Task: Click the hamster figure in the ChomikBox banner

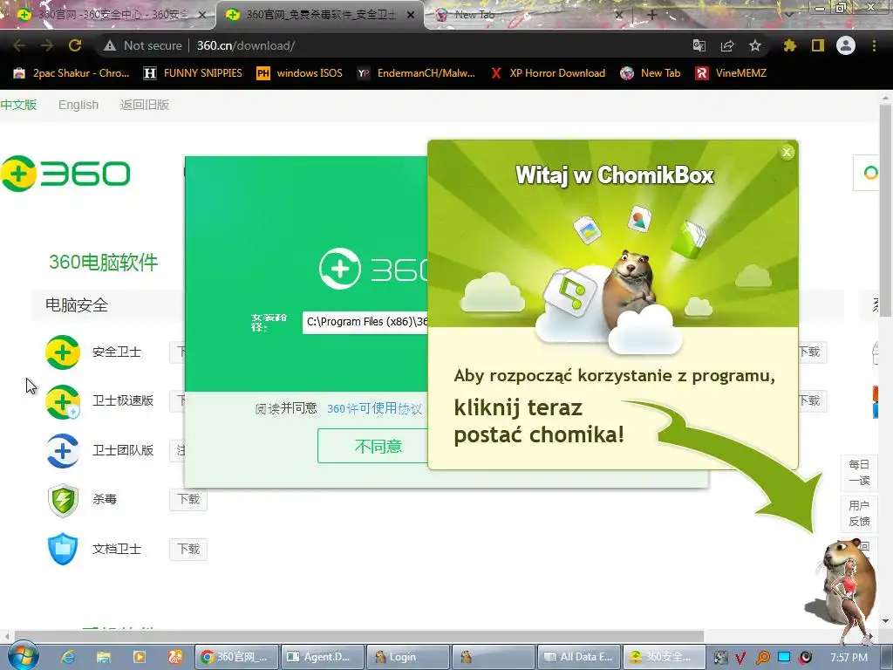Action: (631, 288)
